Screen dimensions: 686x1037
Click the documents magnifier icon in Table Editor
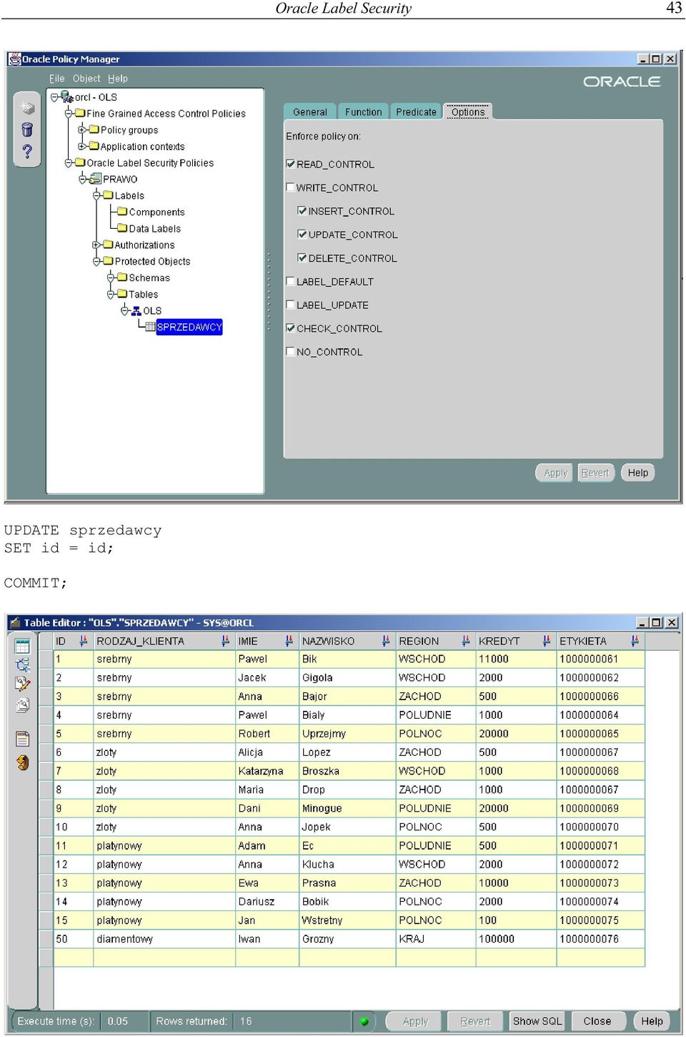23,706
